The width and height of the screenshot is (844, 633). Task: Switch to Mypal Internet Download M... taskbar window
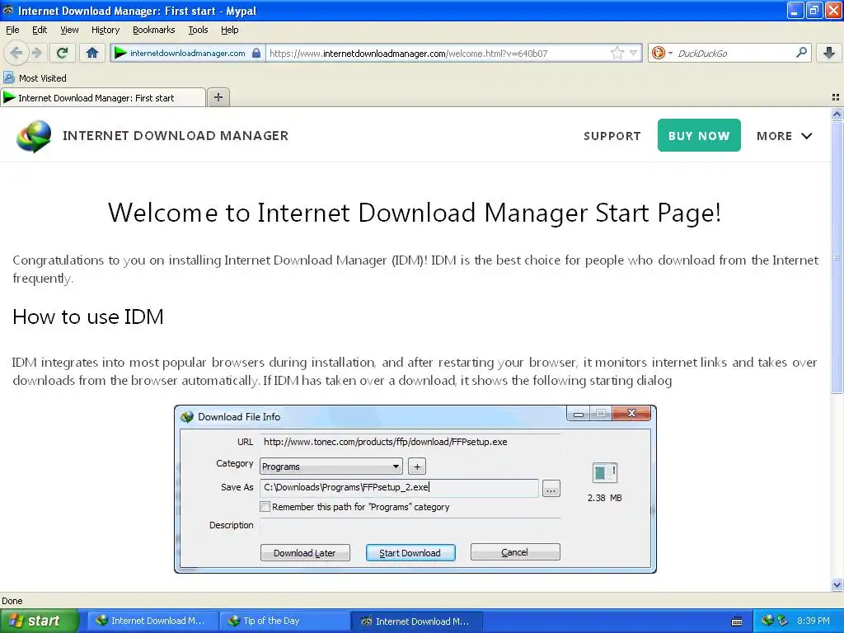pos(416,621)
